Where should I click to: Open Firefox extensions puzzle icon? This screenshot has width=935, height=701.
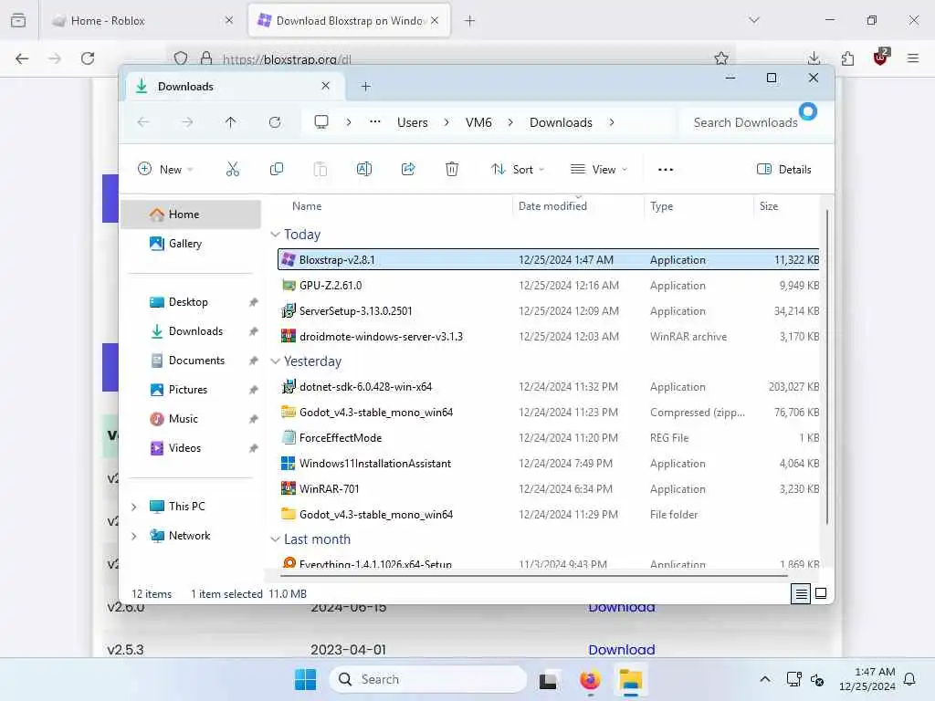[847, 58]
